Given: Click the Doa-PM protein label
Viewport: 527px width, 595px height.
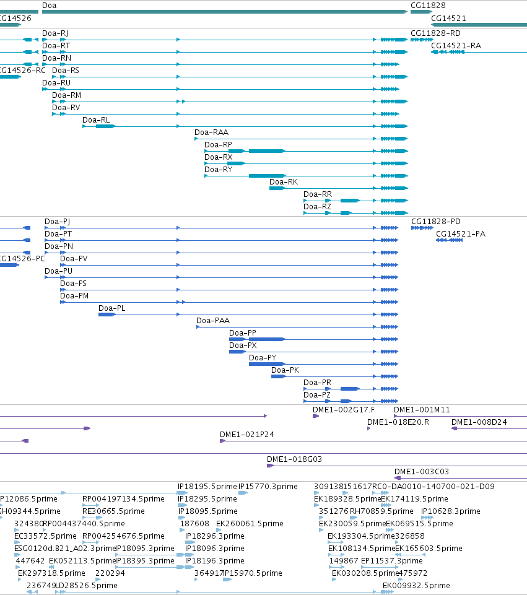Looking at the screenshot, I should pos(74,296).
